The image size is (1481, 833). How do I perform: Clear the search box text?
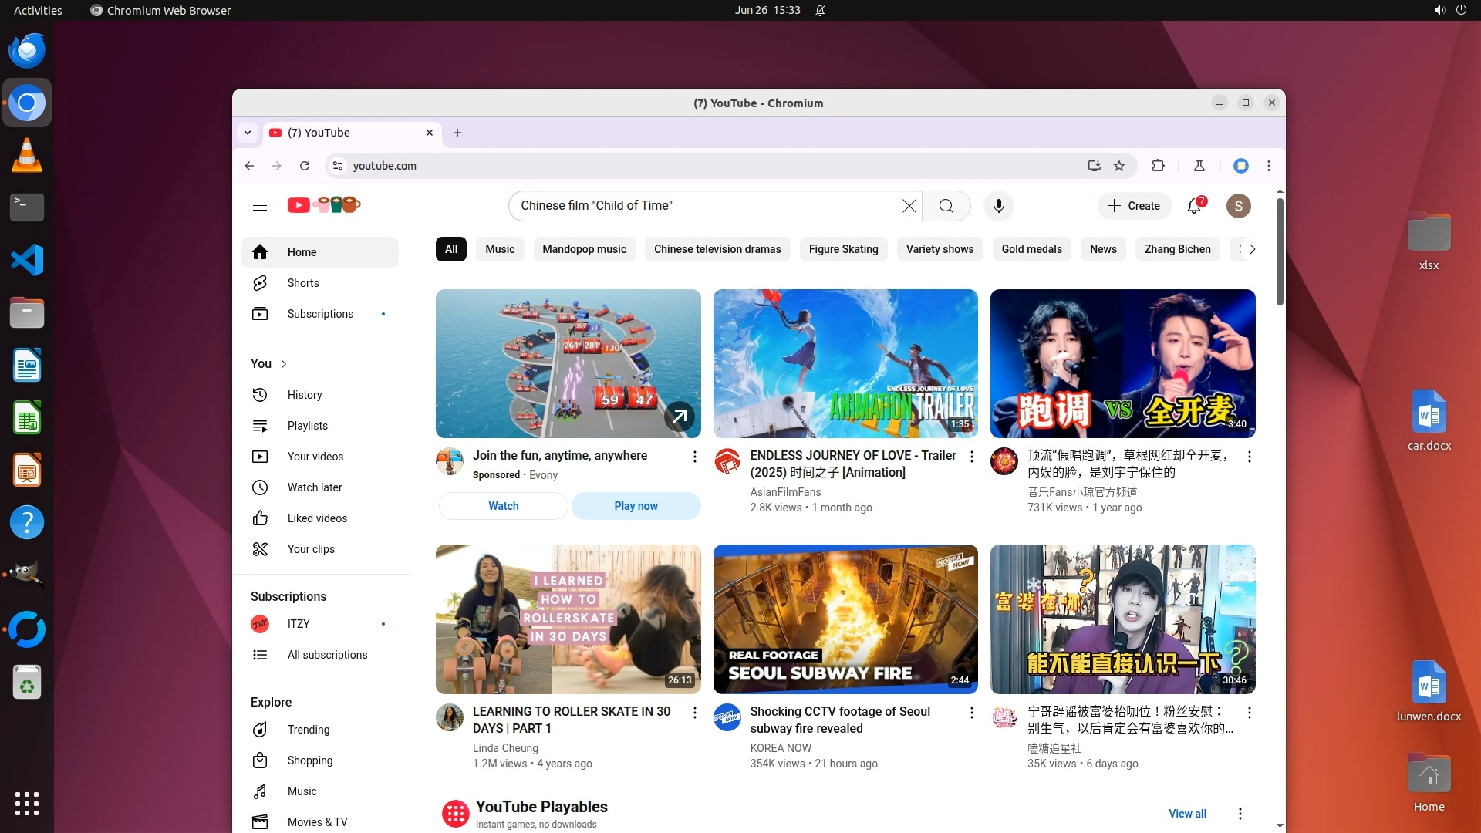click(x=909, y=206)
